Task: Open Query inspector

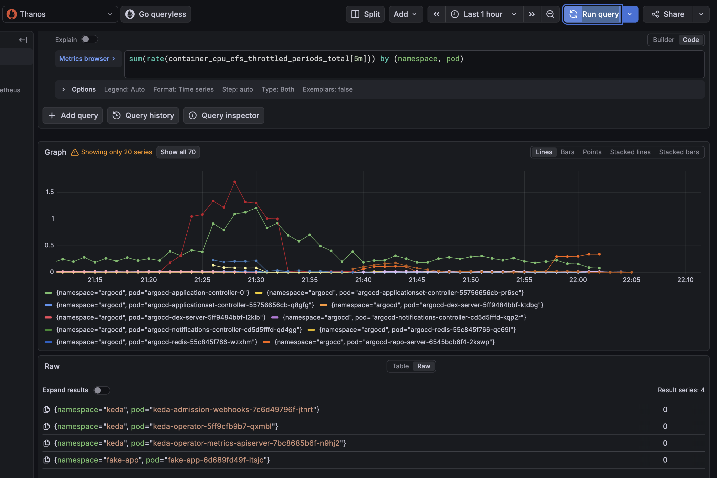Action: pyautogui.click(x=224, y=115)
